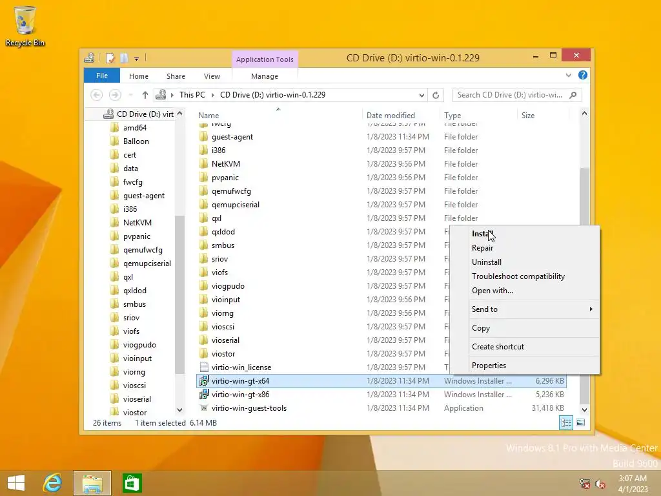The height and width of the screenshot is (496, 661).
Task: Open Help with the question mark icon
Action: point(583,75)
